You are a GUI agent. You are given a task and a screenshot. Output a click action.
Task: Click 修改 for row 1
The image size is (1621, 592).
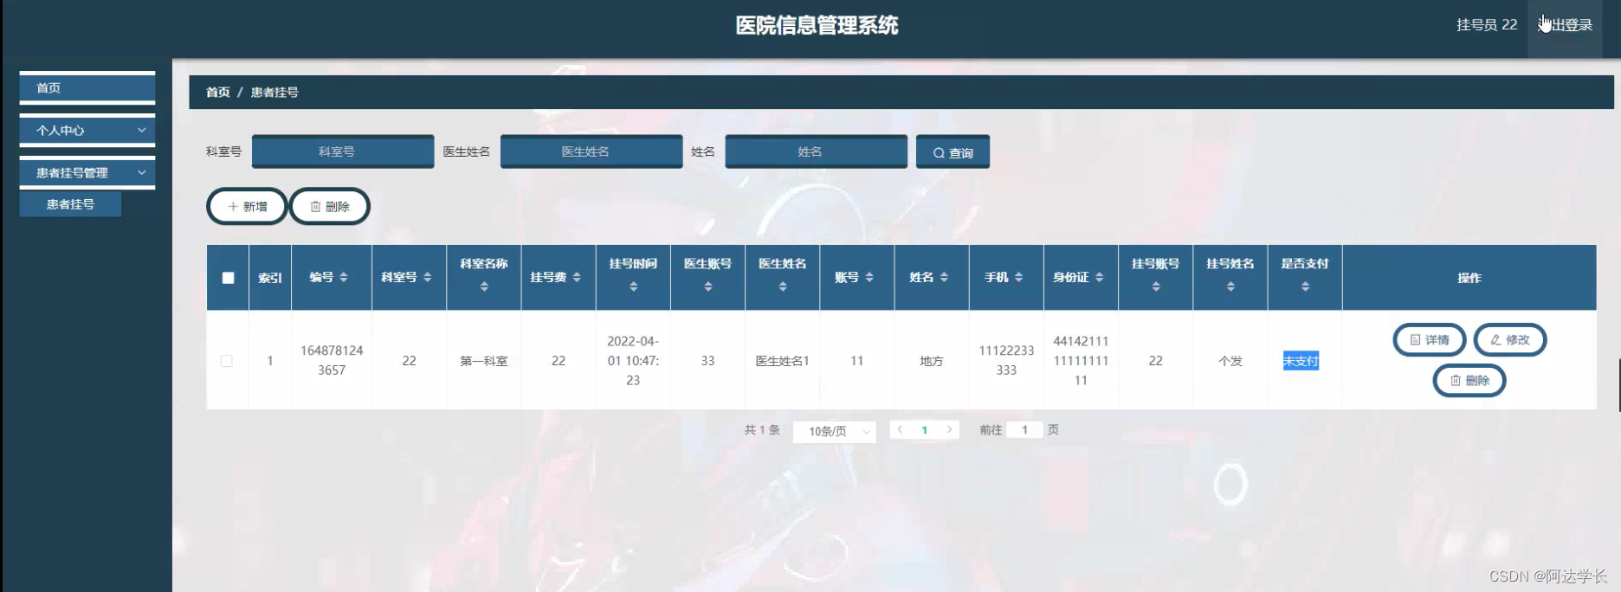coord(1510,340)
